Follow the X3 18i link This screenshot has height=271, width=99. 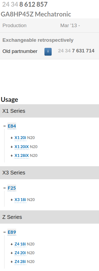coord(20,200)
